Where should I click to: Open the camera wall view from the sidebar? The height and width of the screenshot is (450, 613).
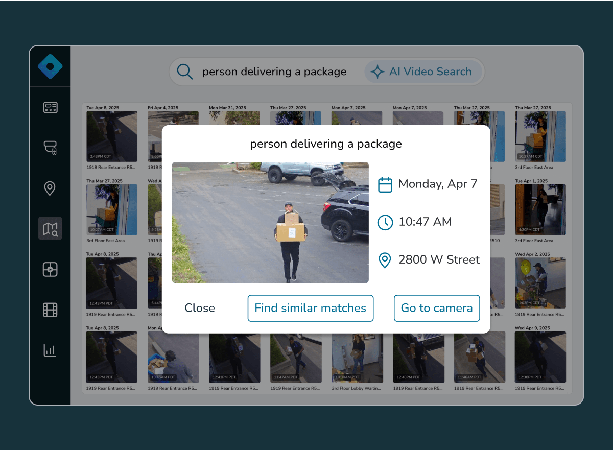coord(50,107)
